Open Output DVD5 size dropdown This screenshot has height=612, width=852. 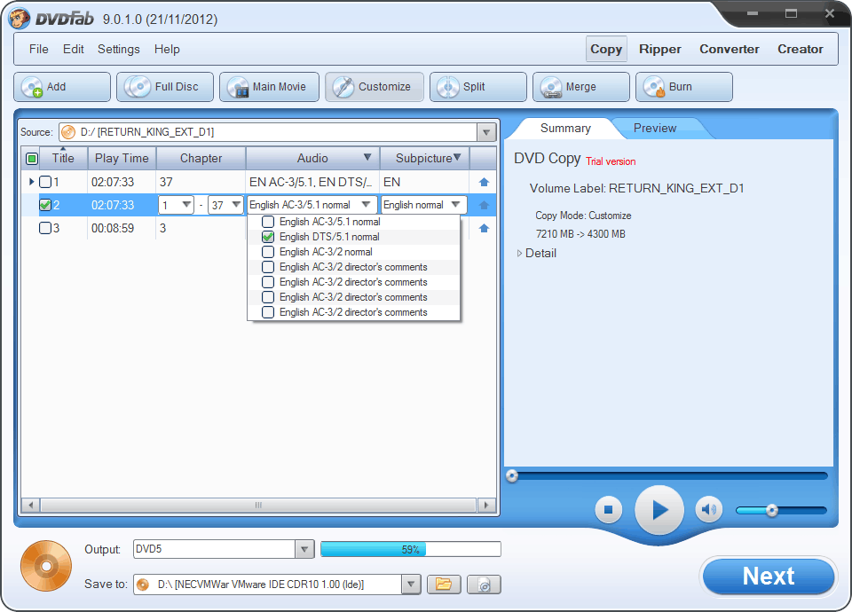coord(304,549)
